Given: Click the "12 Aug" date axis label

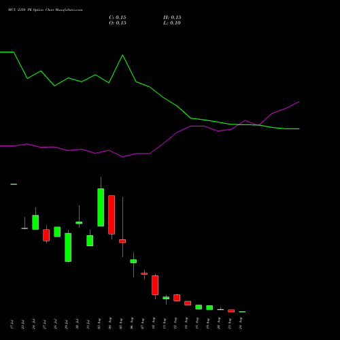Looking at the screenshot, I should pos(175,324).
